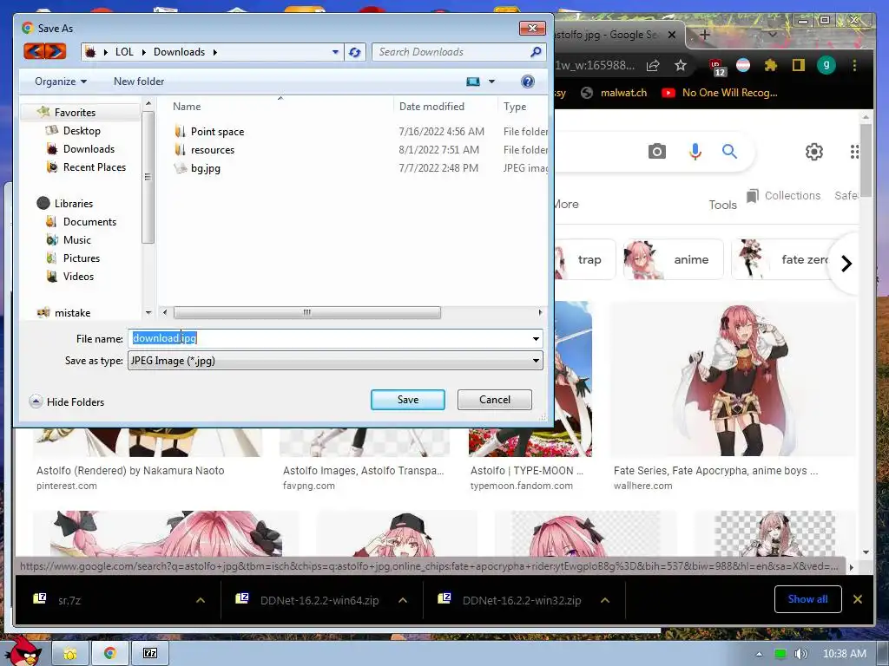Close the astolfo.jpg Google Search tab
The width and height of the screenshot is (889, 666).
(x=672, y=35)
